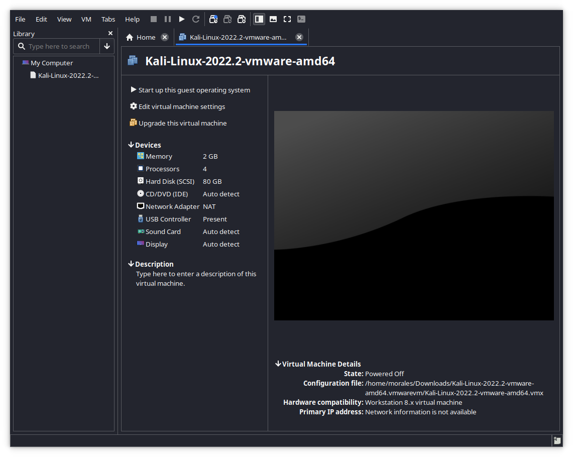Open the snapshot manager toolbar icon
The height and width of the screenshot is (457, 573).
[242, 19]
